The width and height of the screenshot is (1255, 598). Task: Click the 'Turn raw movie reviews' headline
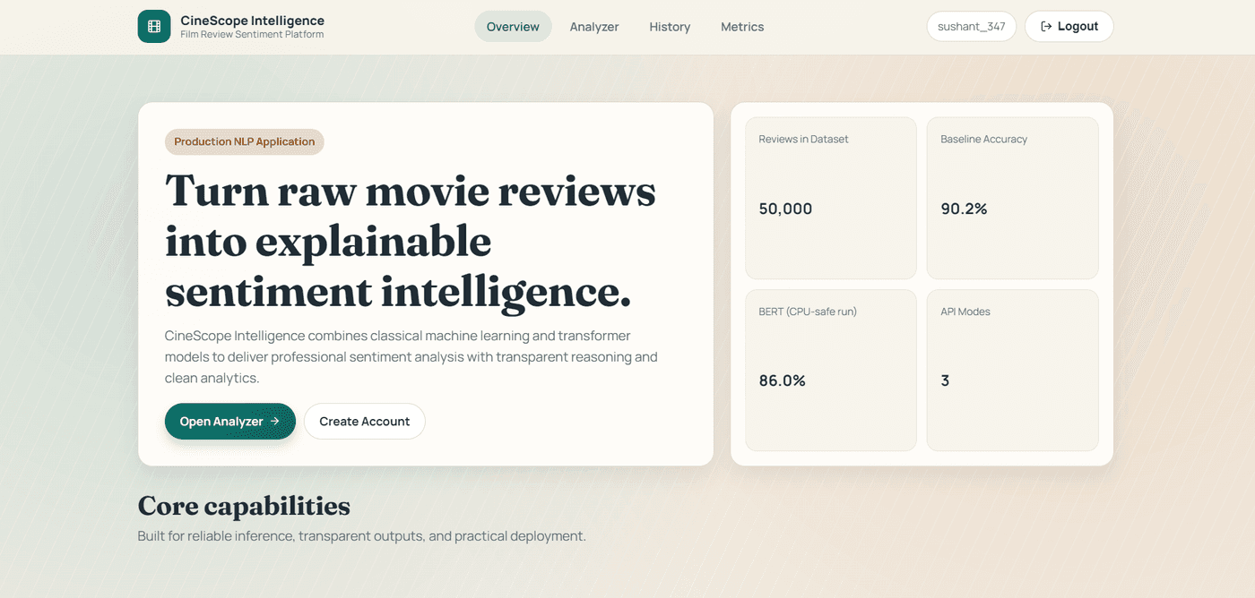pos(411,242)
